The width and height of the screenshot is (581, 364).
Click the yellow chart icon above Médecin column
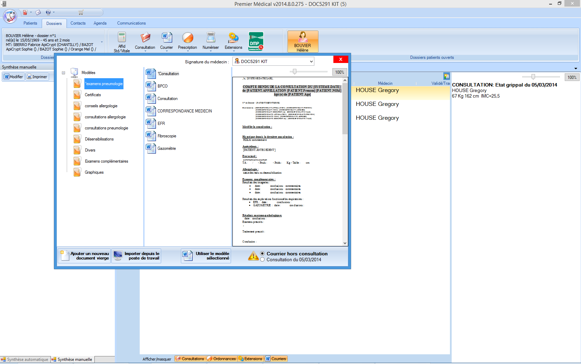(446, 76)
